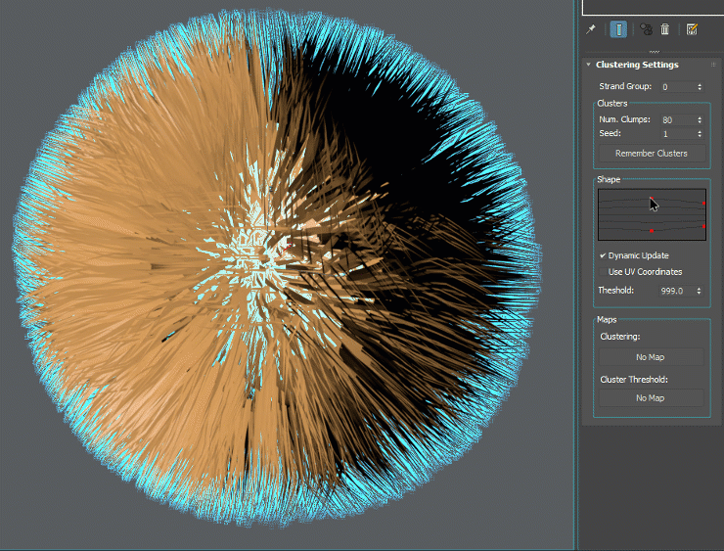The height and width of the screenshot is (551, 724).
Task: Click the Pin Stack pushpin icon
Action: [591, 29]
